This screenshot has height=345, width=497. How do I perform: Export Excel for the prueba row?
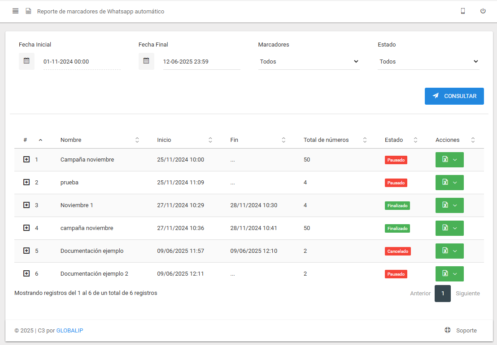tap(445, 183)
